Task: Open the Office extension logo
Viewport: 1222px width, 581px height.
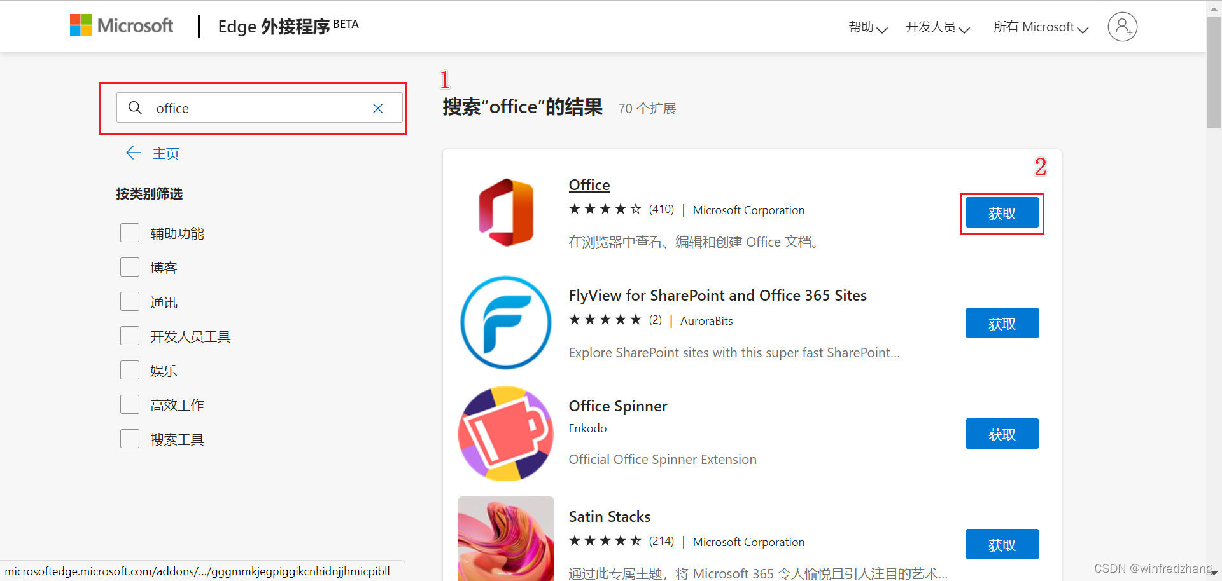Action: [x=506, y=212]
